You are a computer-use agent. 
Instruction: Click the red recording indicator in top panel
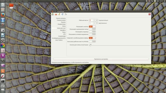point(149,1)
